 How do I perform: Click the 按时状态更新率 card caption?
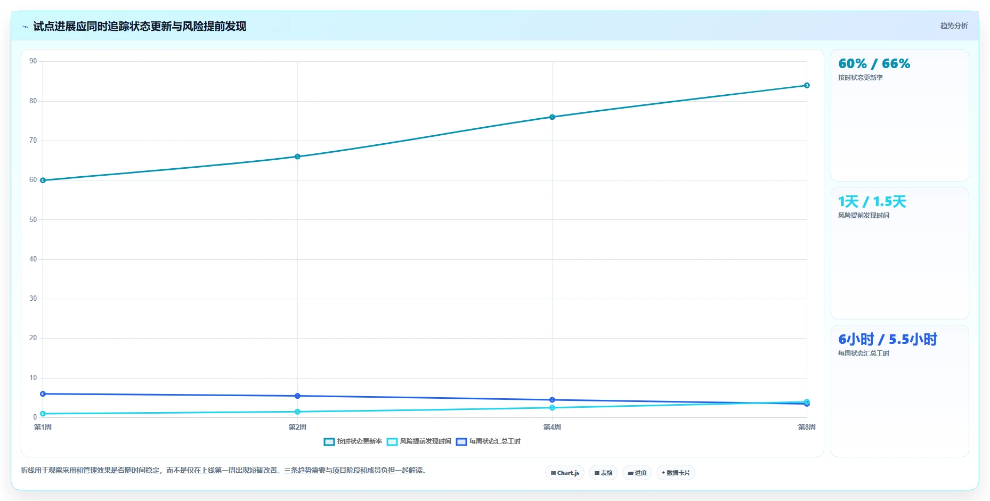point(860,78)
